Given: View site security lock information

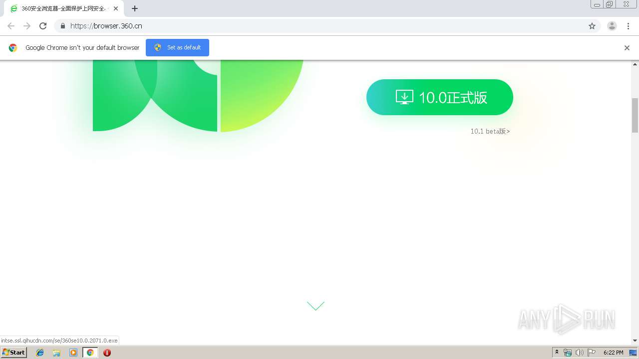Looking at the screenshot, I should pos(62,26).
